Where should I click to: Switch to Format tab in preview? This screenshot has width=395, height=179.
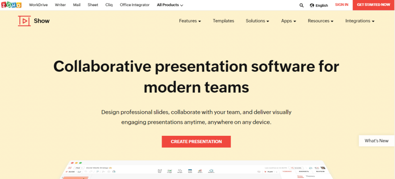coord(287,171)
